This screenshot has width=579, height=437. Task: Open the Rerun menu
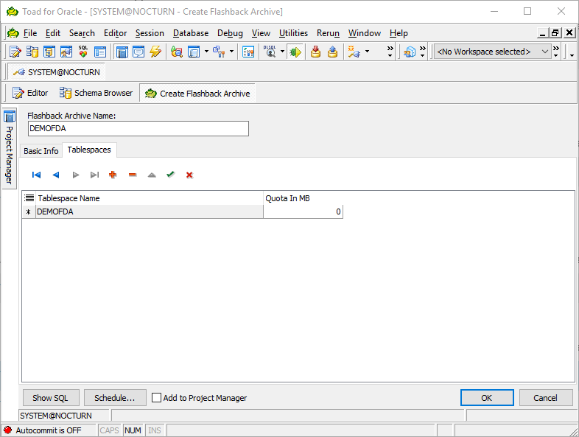coord(328,33)
